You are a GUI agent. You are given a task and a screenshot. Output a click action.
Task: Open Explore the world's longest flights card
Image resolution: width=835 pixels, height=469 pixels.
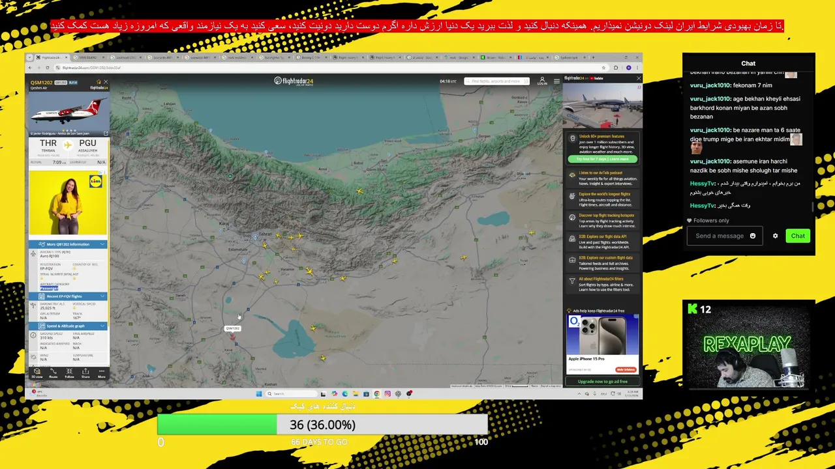click(x=602, y=199)
